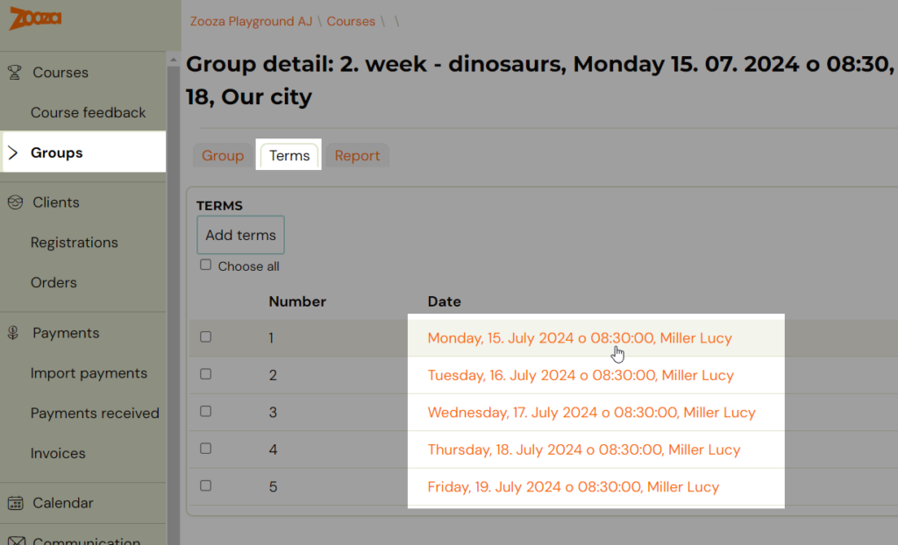Open the Thursday, 18. July 2024 term
This screenshot has width=898, height=545.
(584, 449)
